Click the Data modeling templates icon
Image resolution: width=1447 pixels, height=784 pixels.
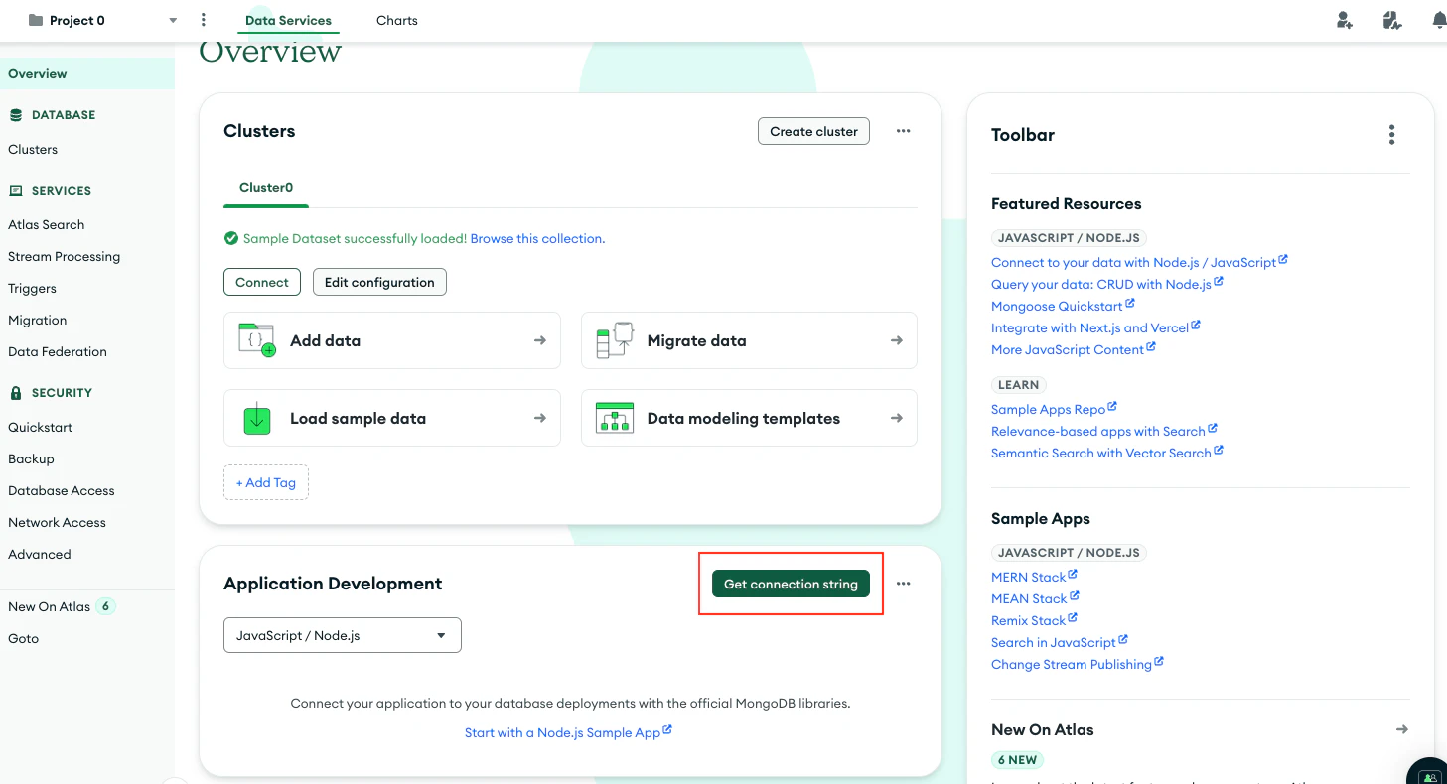615,418
